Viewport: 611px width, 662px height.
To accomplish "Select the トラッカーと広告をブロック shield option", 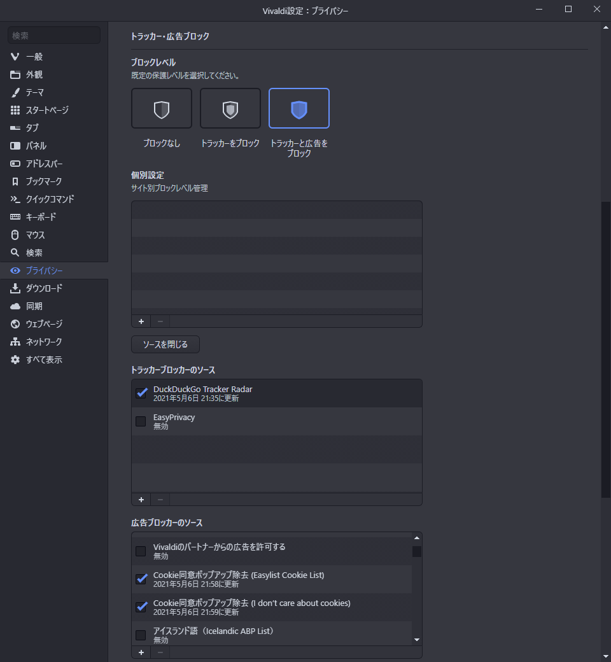I will point(299,108).
